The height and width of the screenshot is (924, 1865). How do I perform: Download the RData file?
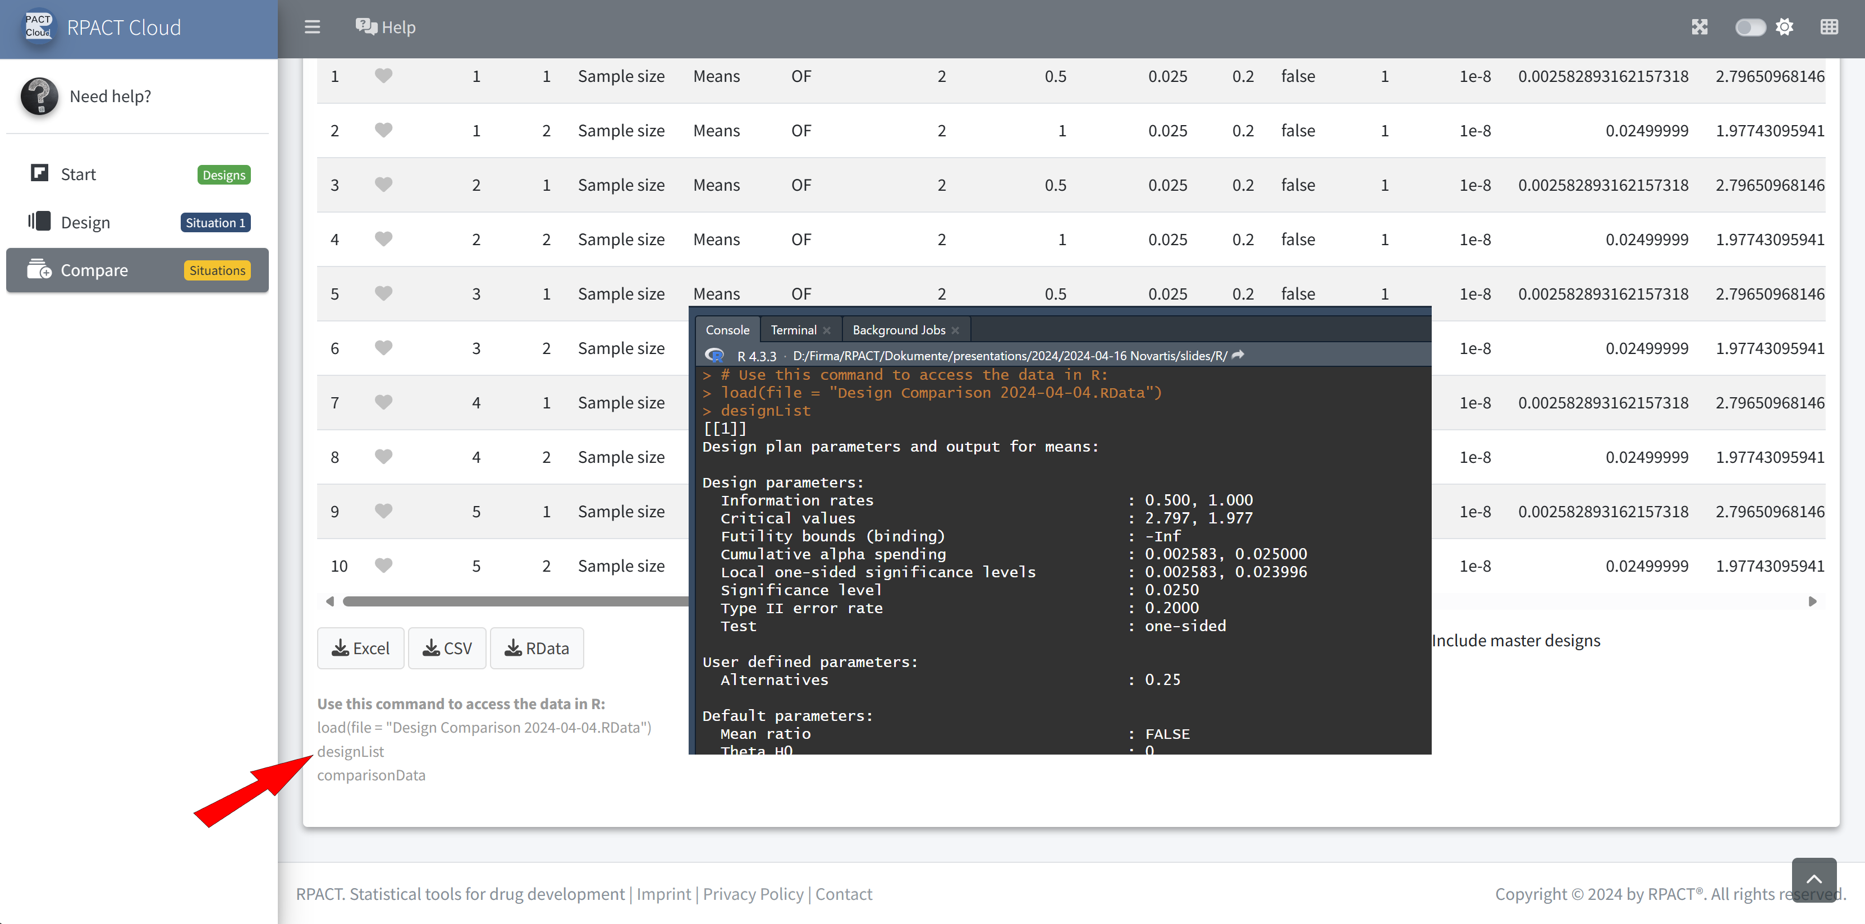point(537,649)
